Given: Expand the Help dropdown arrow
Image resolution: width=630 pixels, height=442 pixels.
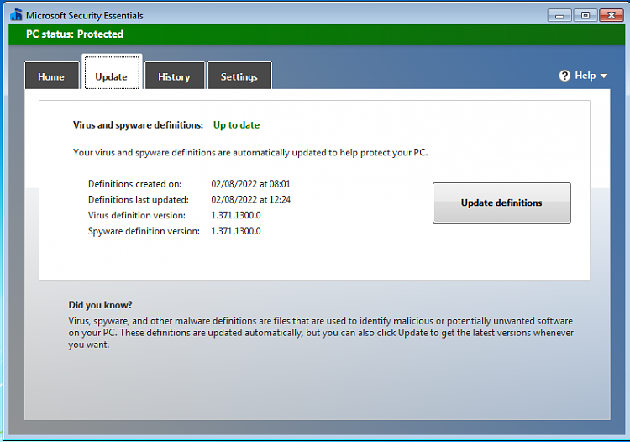Looking at the screenshot, I should tap(603, 76).
